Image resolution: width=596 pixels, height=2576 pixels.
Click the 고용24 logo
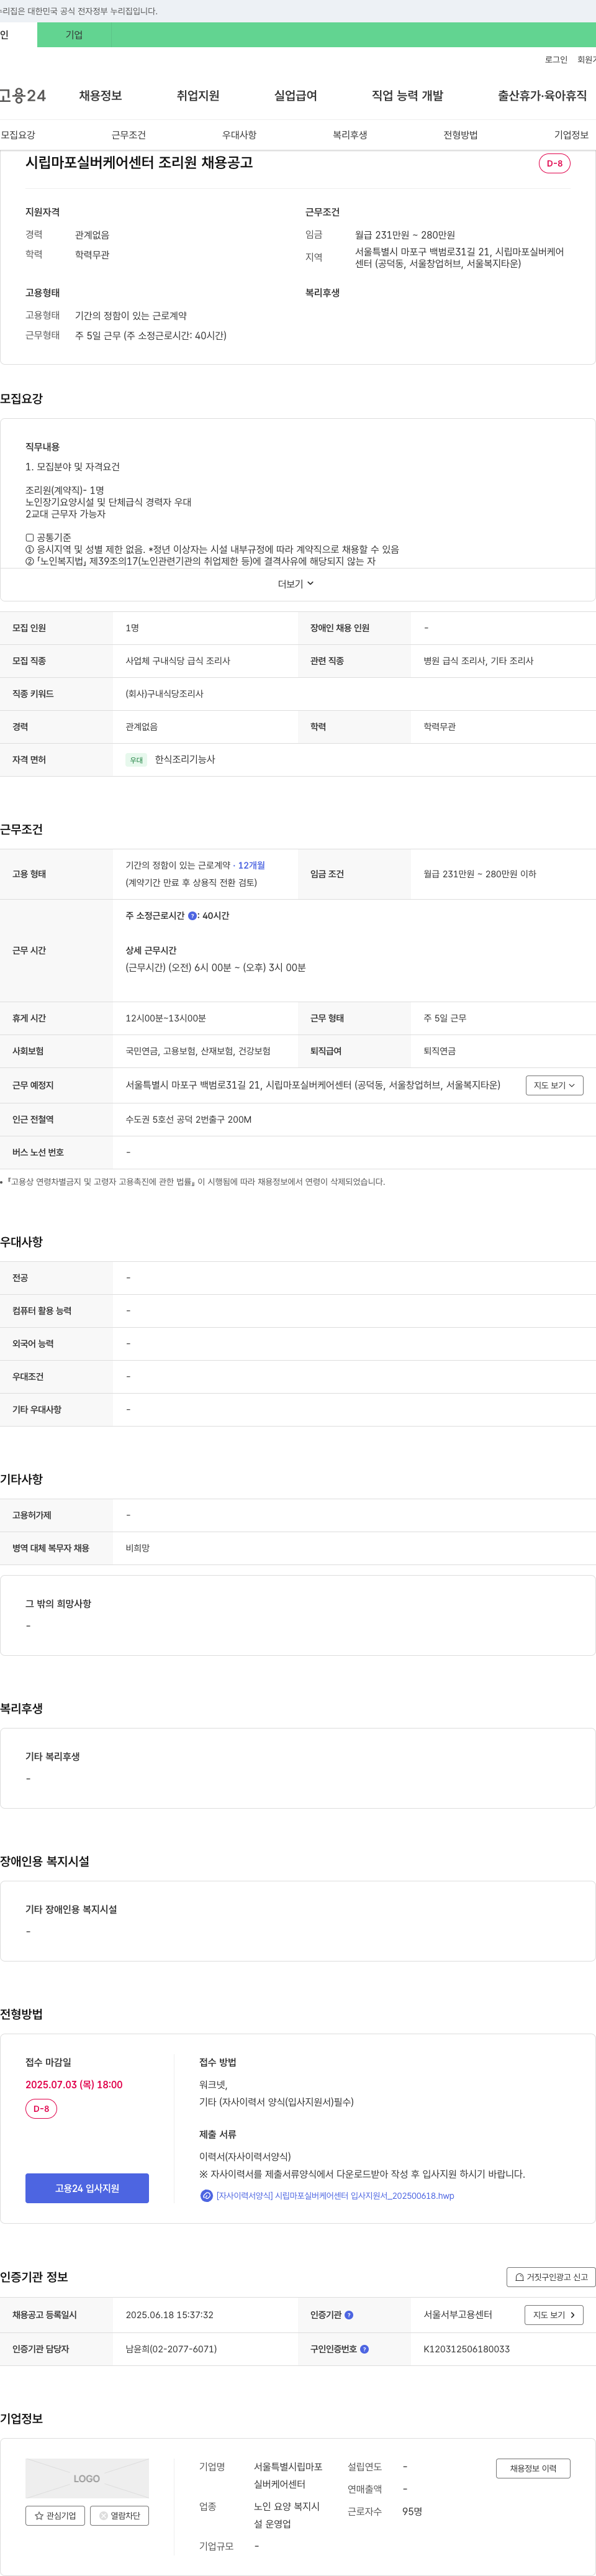[22, 96]
